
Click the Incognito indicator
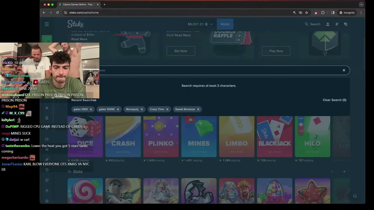click(x=347, y=13)
